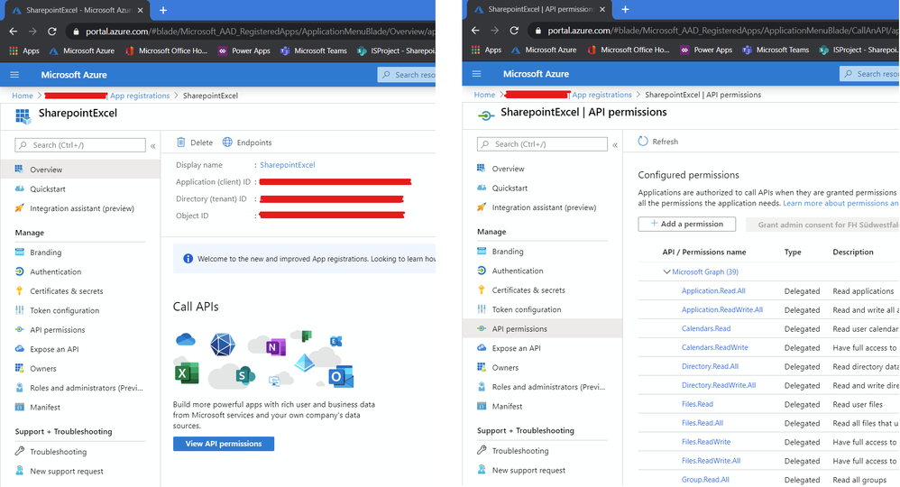This screenshot has width=900, height=487.
Task: Click View API permissions button
Action: coord(224,444)
